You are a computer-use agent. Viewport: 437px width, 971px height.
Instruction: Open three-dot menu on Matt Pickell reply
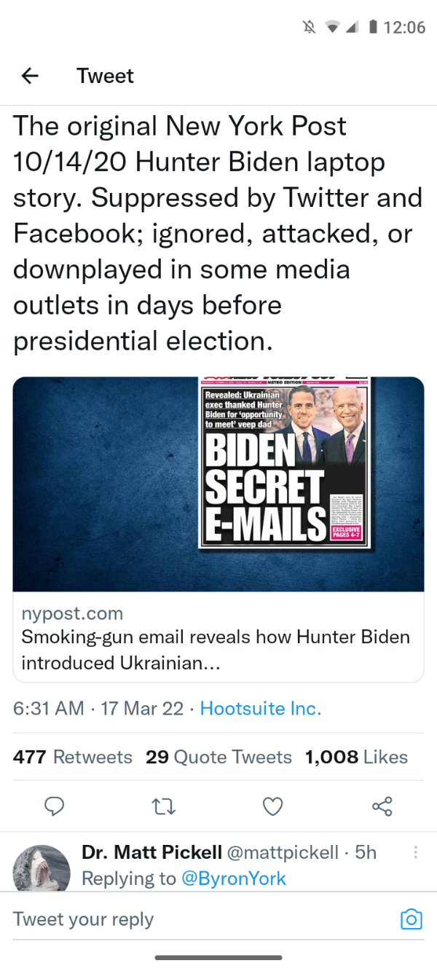tap(416, 852)
